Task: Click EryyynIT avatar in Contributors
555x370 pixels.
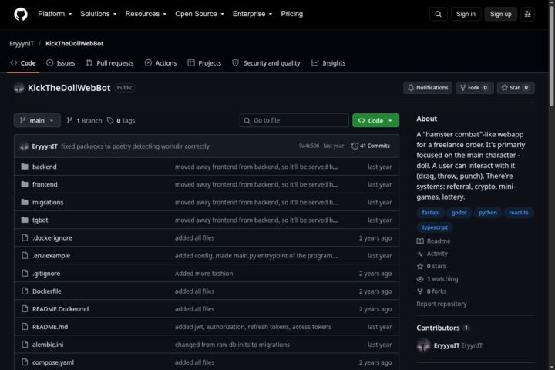Action: click(423, 345)
